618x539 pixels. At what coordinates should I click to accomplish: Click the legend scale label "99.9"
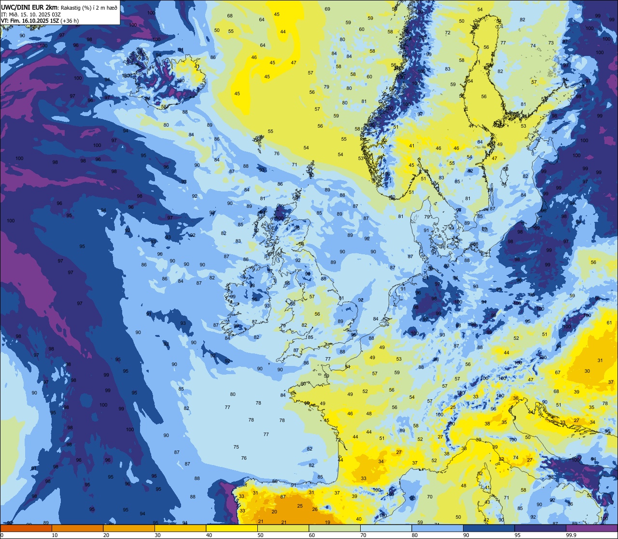point(571,535)
